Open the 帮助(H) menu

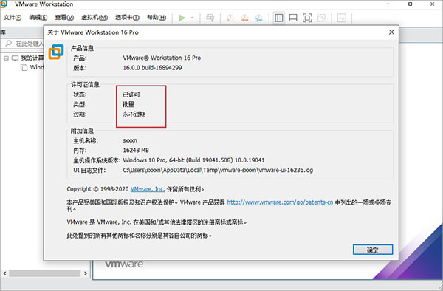point(157,18)
